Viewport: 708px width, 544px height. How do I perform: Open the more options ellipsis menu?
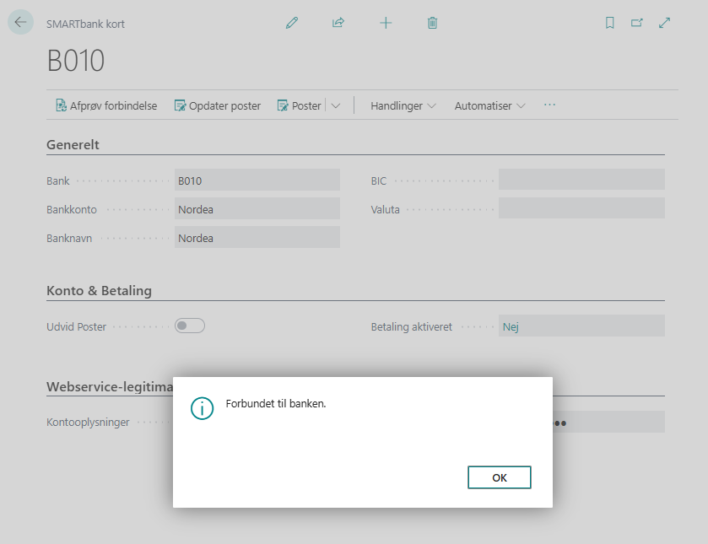(x=550, y=105)
